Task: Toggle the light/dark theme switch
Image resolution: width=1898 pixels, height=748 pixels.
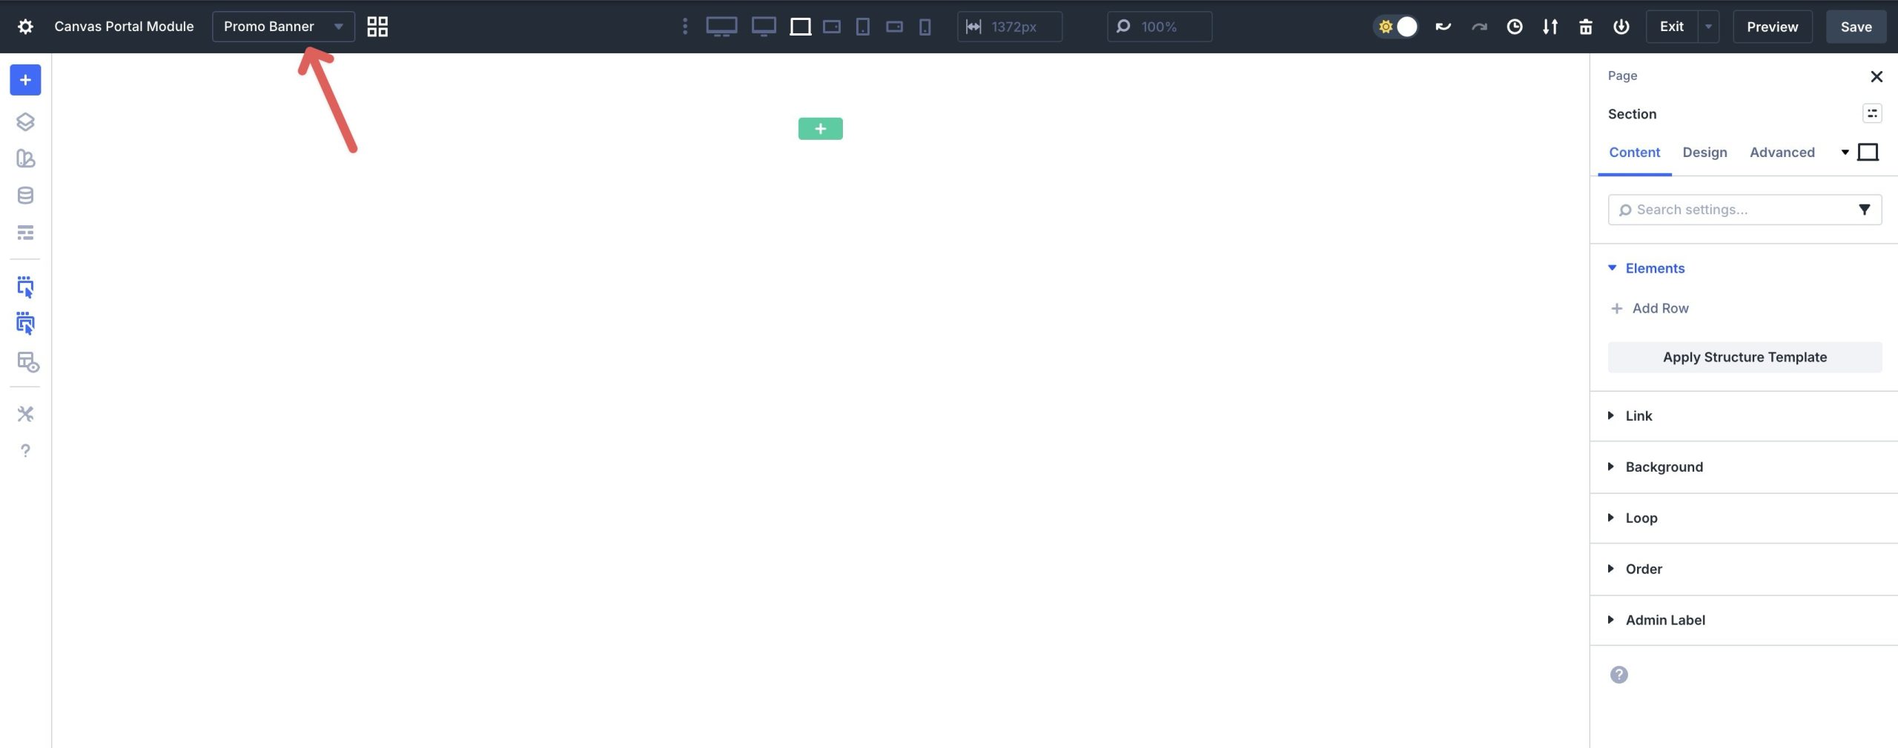Action: click(1396, 26)
